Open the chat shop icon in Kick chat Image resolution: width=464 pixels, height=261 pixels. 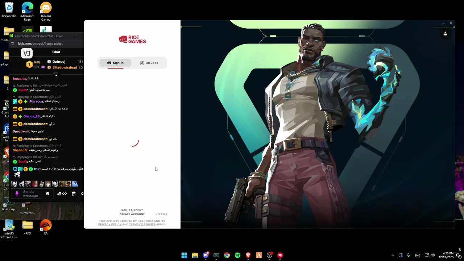coord(74,194)
